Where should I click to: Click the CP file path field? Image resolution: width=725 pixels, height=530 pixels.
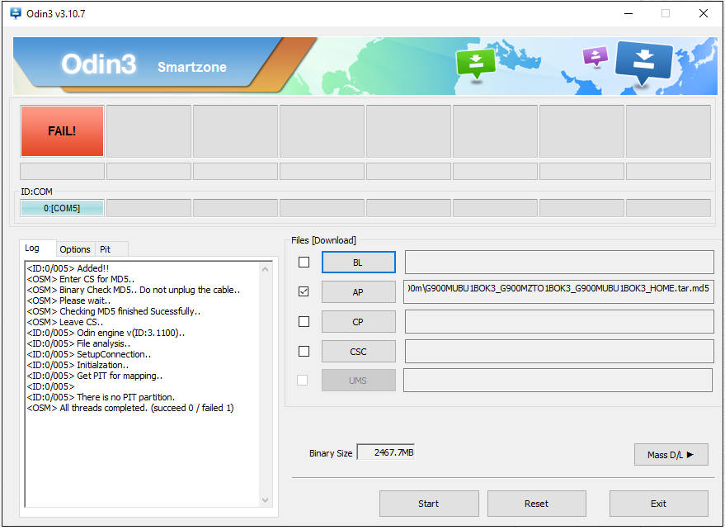pos(559,322)
